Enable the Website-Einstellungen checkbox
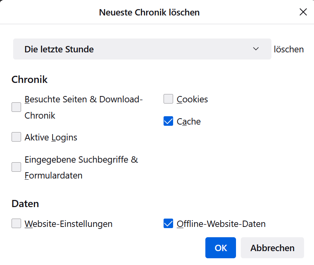Viewport: 314px width, 265px height. coord(16,224)
